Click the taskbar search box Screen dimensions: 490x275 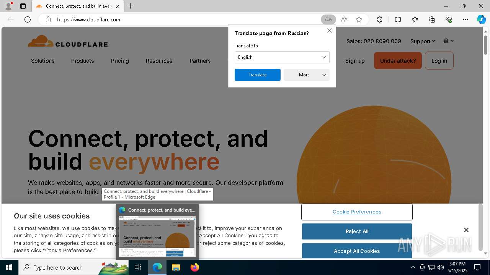[x=73, y=267]
